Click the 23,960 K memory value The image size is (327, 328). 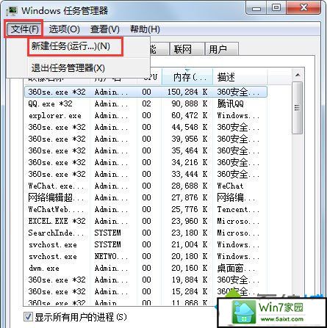[190, 222]
